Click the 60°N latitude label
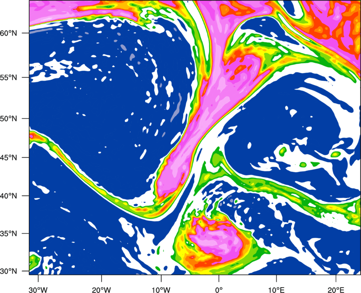The height and width of the screenshot is (293, 361). (9, 33)
